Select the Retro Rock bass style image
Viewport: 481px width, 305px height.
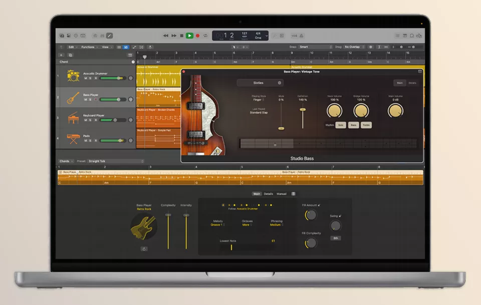[x=144, y=227]
